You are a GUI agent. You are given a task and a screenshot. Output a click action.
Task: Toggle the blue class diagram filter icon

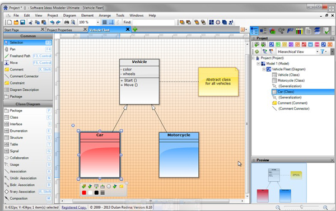[272, 44]
